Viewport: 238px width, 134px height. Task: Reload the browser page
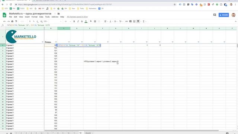tap(11, 4)
